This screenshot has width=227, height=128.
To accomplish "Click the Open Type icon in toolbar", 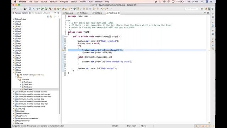I will pyautogui.click(x=63, y=9).
